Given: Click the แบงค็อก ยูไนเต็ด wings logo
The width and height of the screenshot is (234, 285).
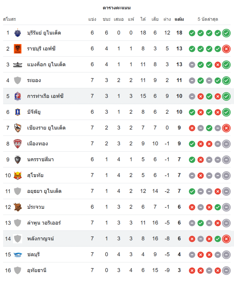Looking at the screenshot, I should (18, 65).
